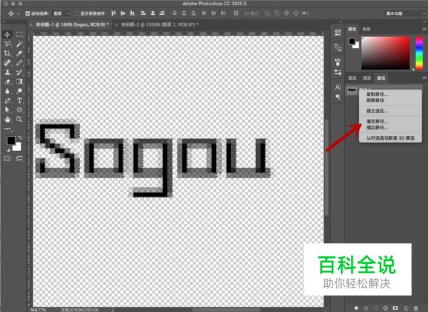
Task: Enable the 显示变换控件 checkbox
Action: [x=77, y=13]
